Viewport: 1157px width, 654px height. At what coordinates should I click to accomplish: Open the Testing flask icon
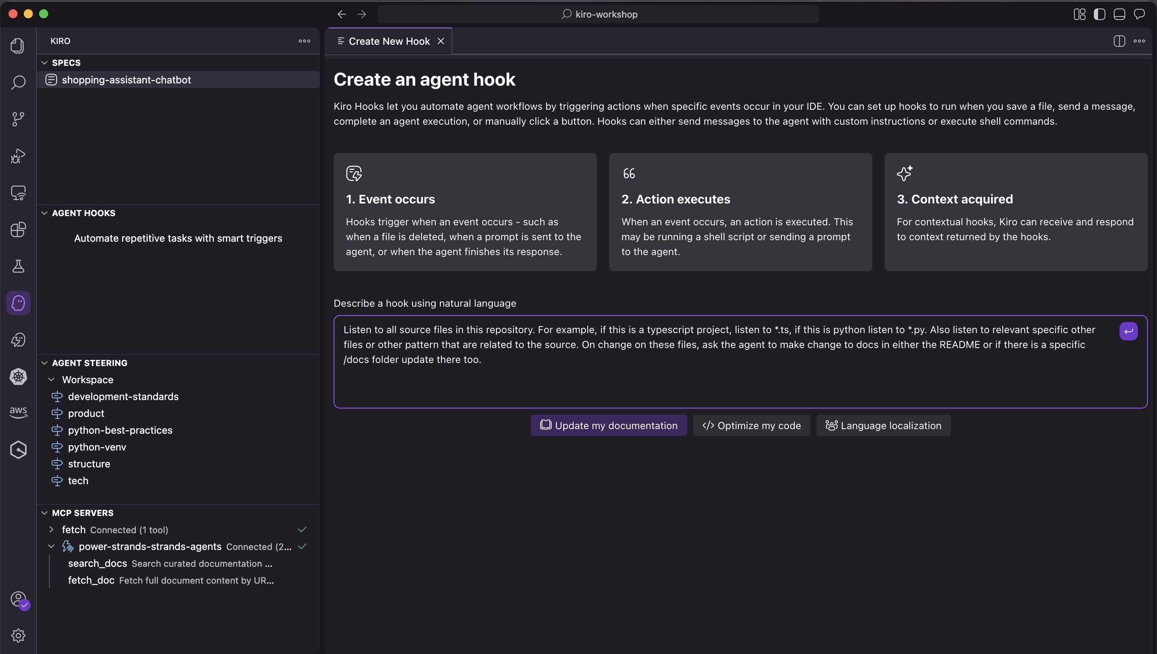coord(18,266)
